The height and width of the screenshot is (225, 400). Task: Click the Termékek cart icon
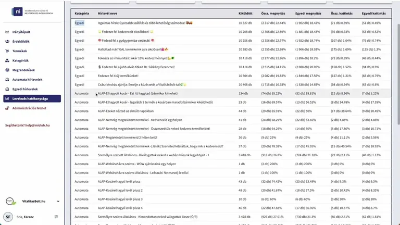coord(7,51)
